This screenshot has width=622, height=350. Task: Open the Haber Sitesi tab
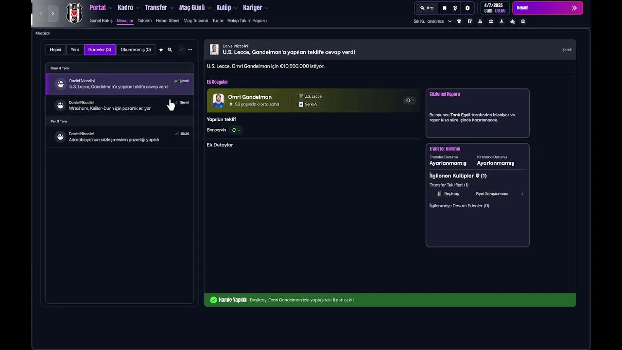(x=167, y=21)
